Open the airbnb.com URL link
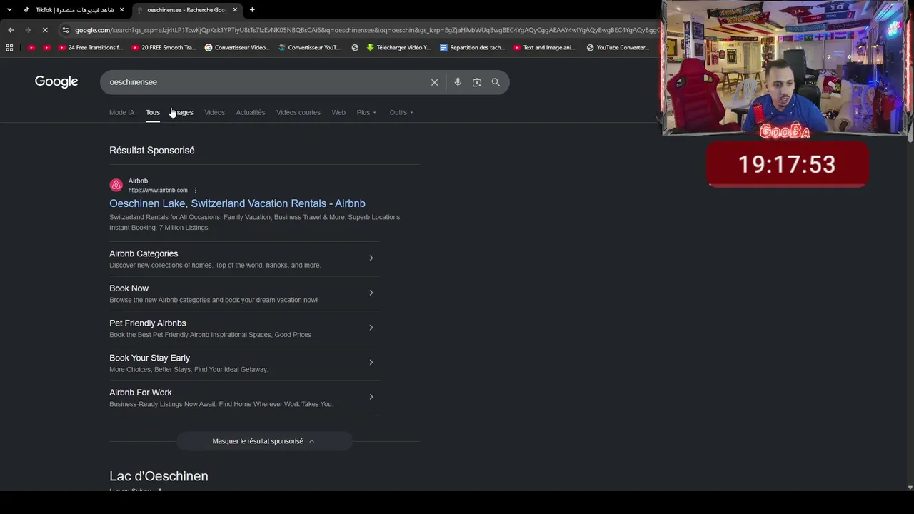Viewport: 914px width, 514px height. pyautogui.click(x=158, y=191)
